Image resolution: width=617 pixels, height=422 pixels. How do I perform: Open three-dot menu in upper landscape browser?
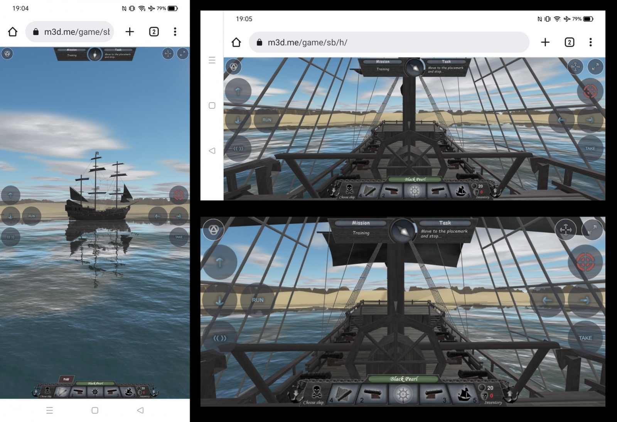[590, 42]
